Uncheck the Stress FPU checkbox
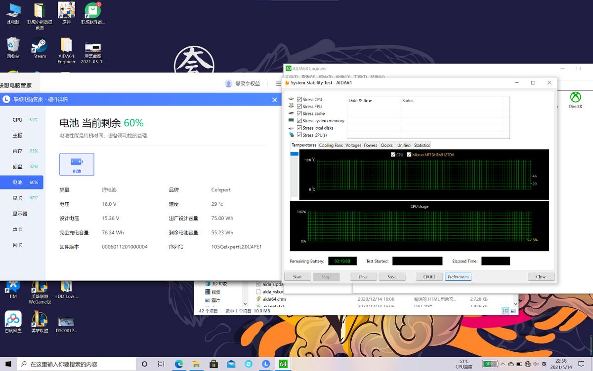Viewport: 593px width, 371px height. click(299, 106)
